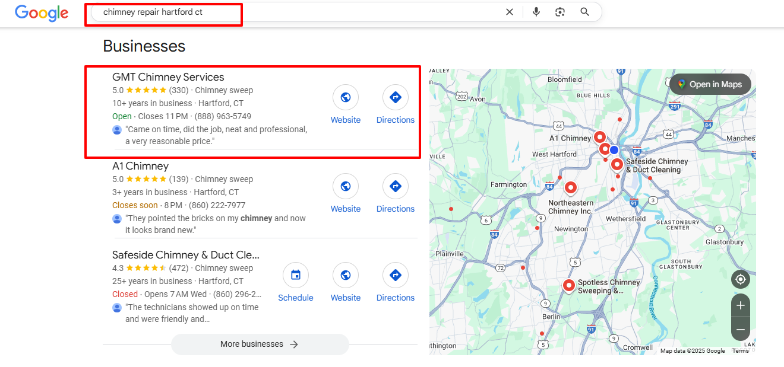This screenshot has height=367, width=784.
Task: Expand the More businesses list
Action: [260, 344]
